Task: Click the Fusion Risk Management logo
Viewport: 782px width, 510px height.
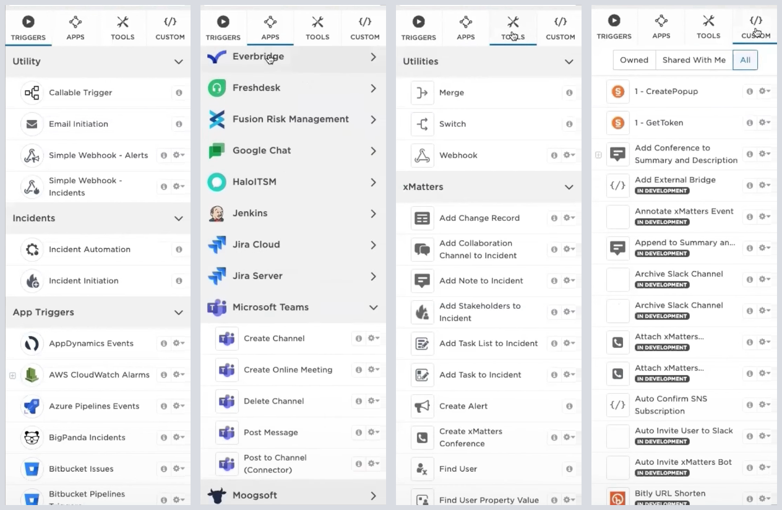Action: coord(217,119)
